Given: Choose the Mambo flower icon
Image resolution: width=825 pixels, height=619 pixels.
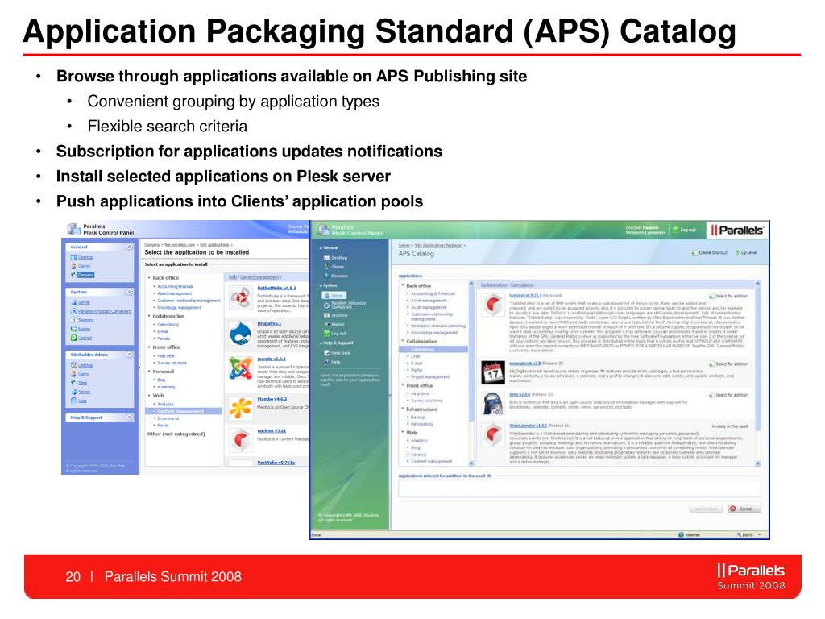Looking at the screenshot, I should pos(240,407).
